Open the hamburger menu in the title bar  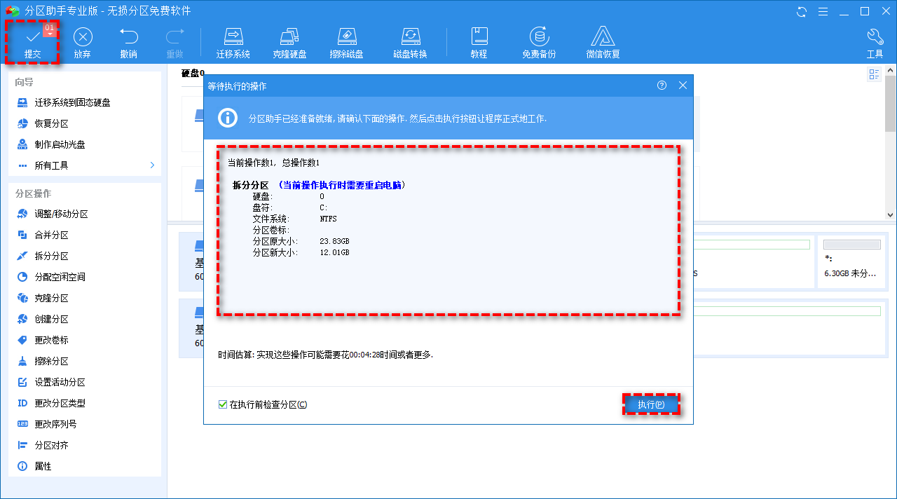(822, 11)
